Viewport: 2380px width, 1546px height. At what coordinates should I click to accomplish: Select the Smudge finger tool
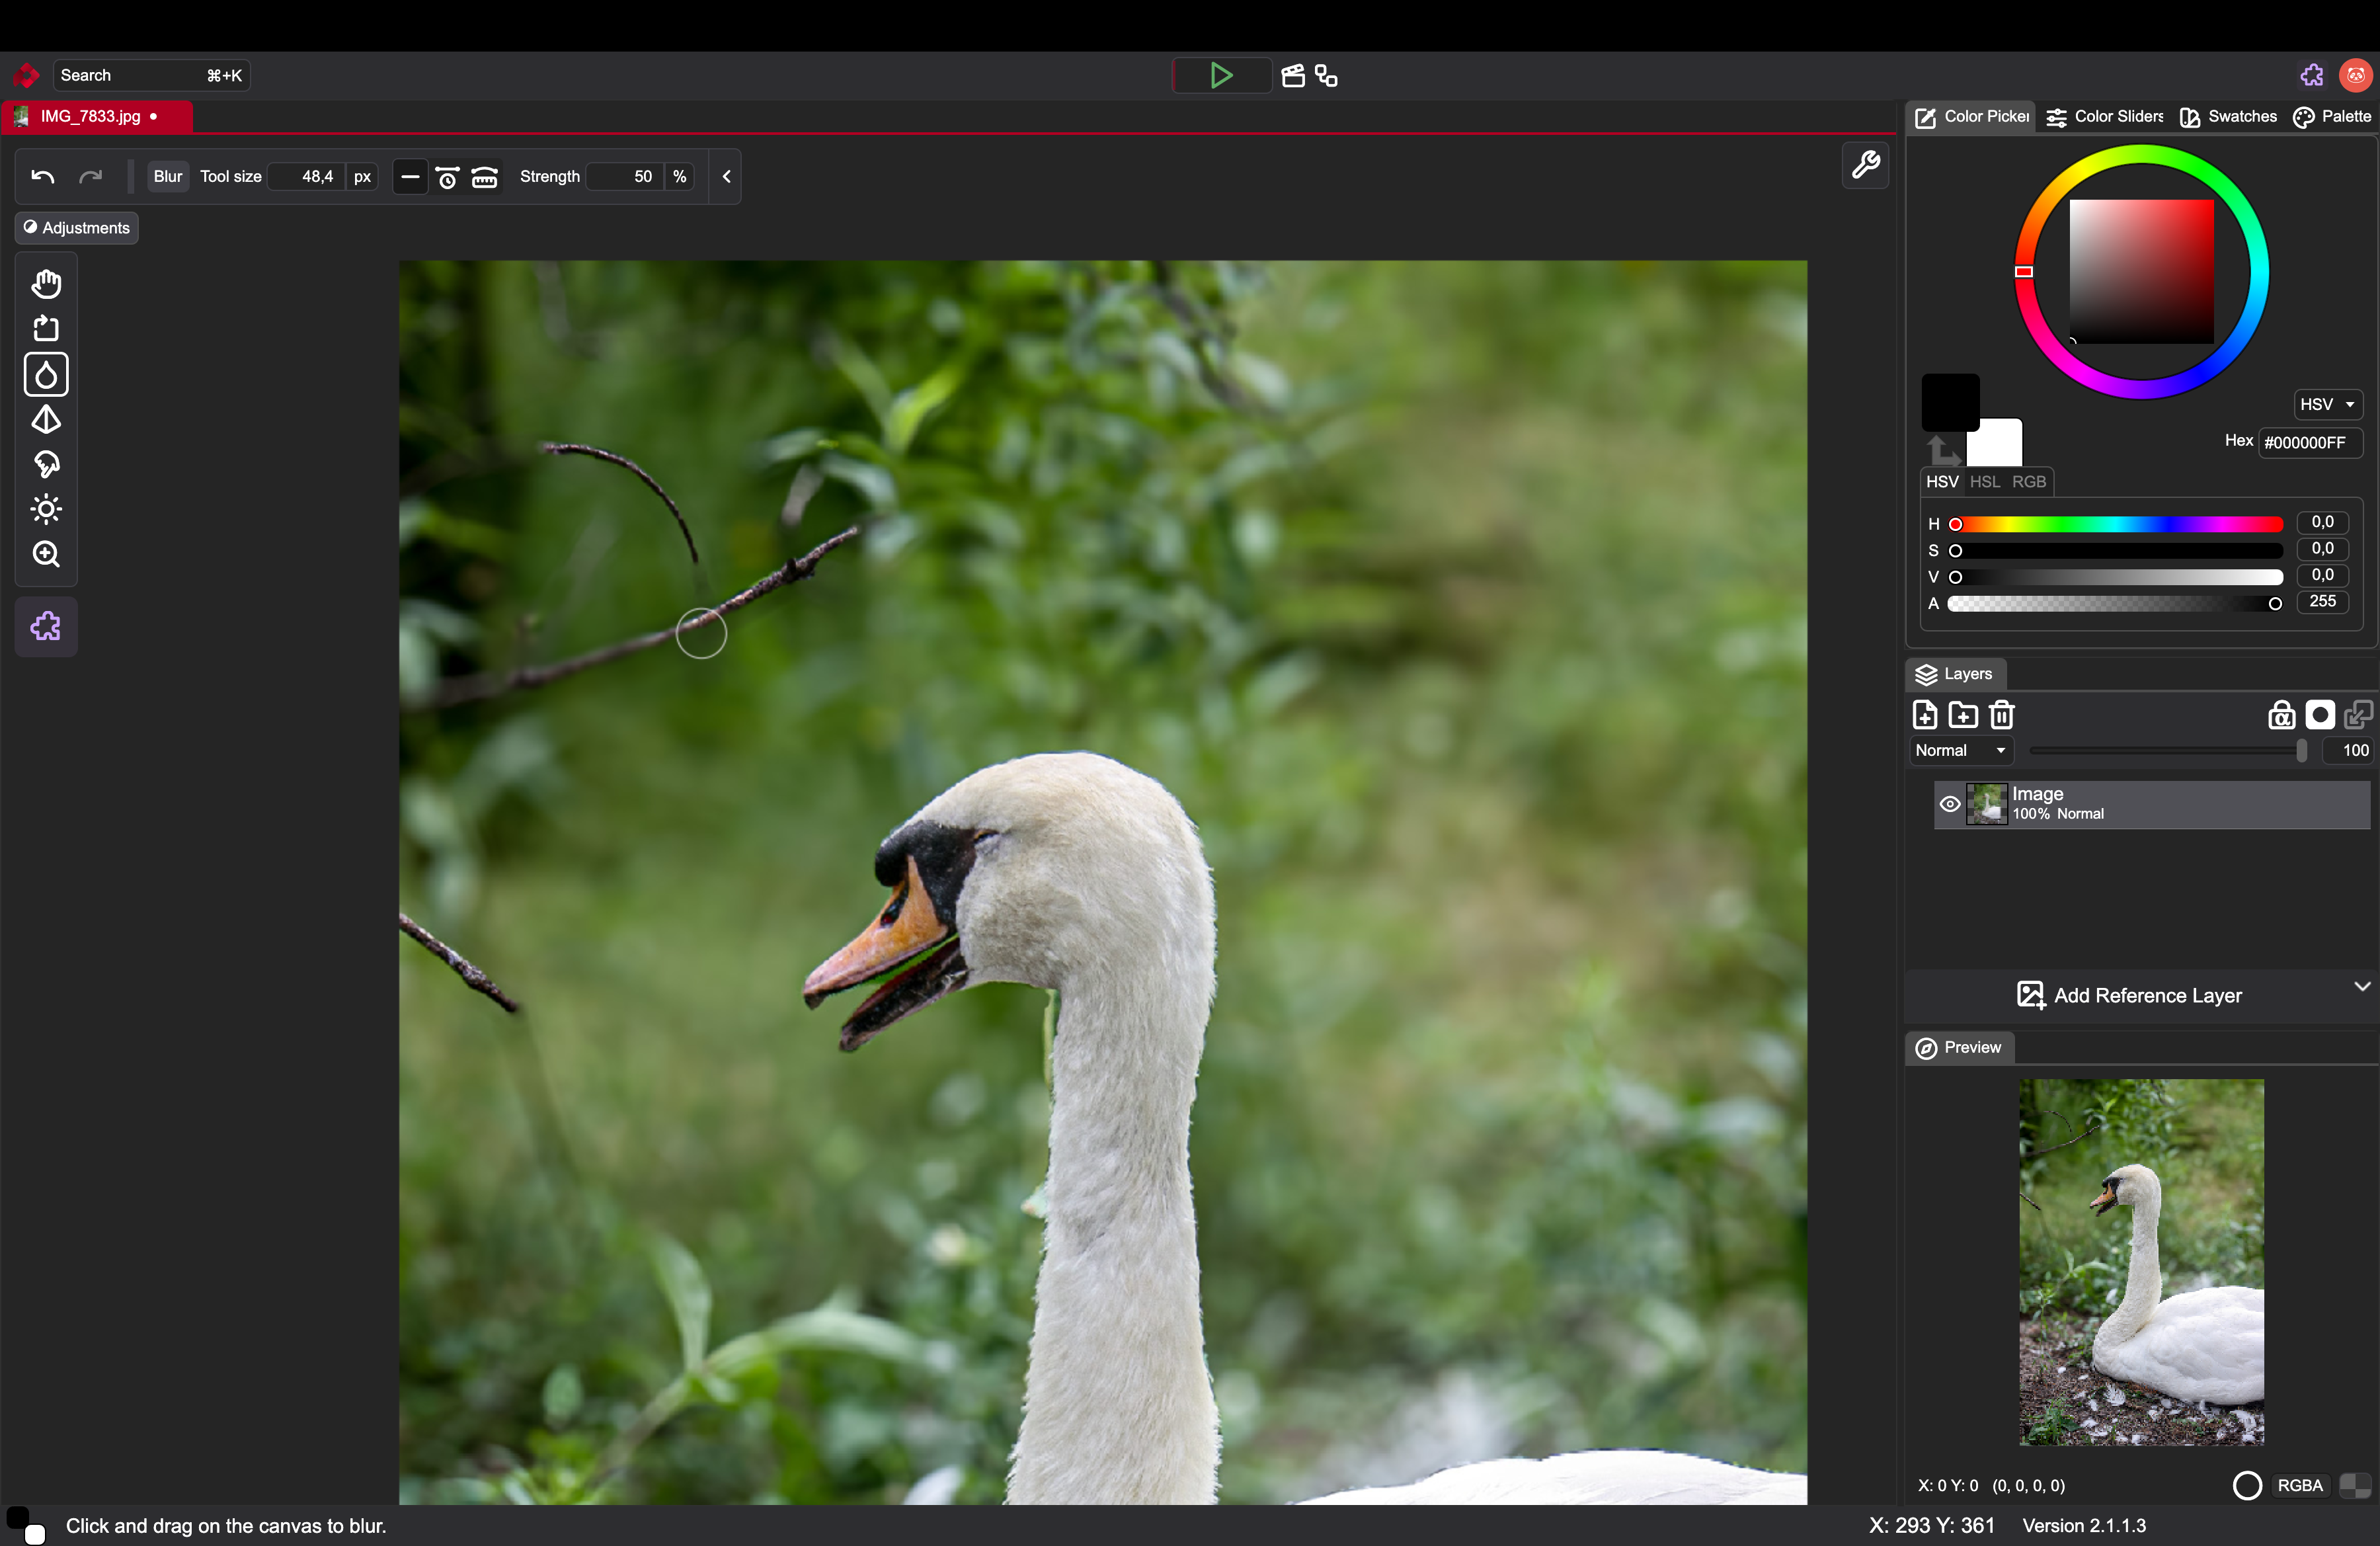tap(46, 465)
